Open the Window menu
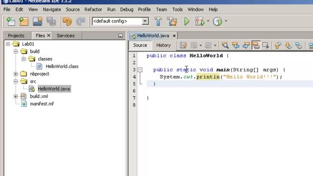Image resolution: width=313 pixels, height=176 pixels. [196, 9]
